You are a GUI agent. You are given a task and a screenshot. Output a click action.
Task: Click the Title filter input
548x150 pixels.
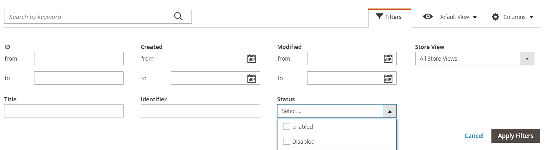coord(64,111)
